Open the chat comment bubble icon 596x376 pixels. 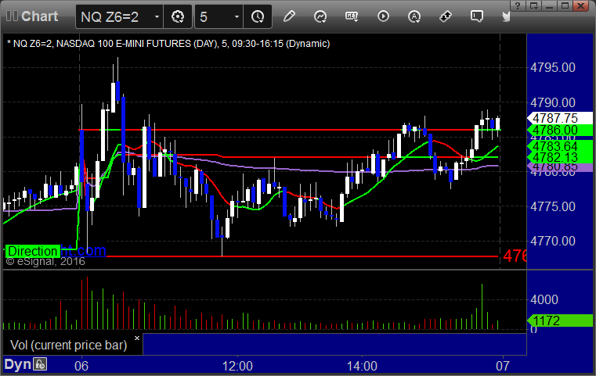pyautogui.click(x=477, y=16)
